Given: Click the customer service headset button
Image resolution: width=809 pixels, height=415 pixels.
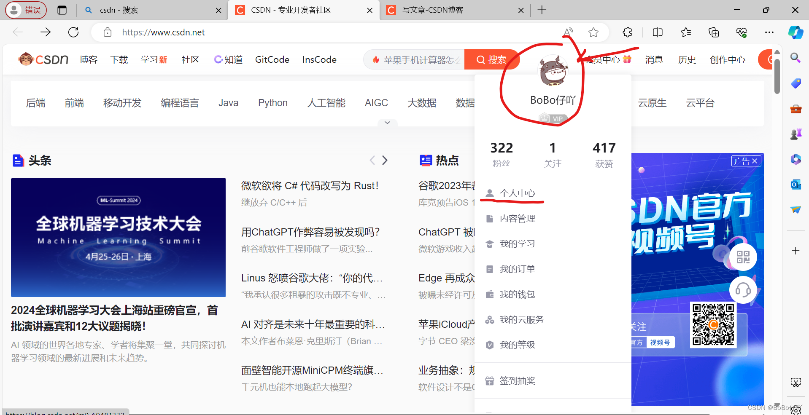Looking at the screenshot, I should coord(743,290).
